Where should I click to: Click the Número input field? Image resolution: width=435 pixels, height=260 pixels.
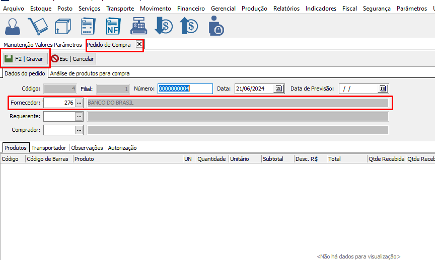click(185, 89)
